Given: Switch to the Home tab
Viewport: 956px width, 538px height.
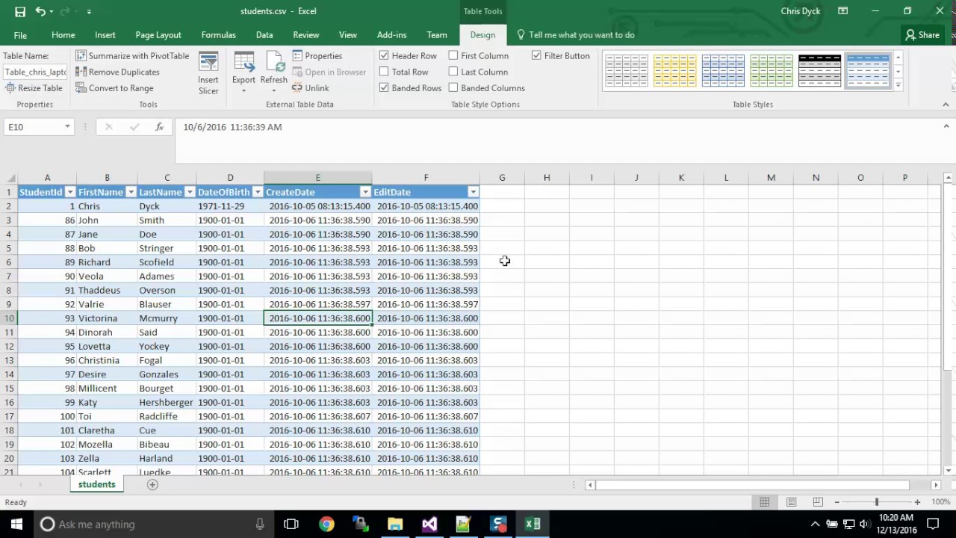Looking at the screenshot, I should coord(63,35).
